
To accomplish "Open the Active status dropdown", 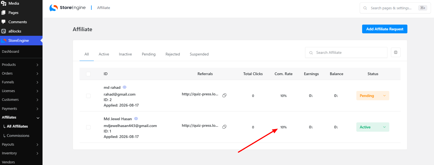I will click(x=373, y=127).
